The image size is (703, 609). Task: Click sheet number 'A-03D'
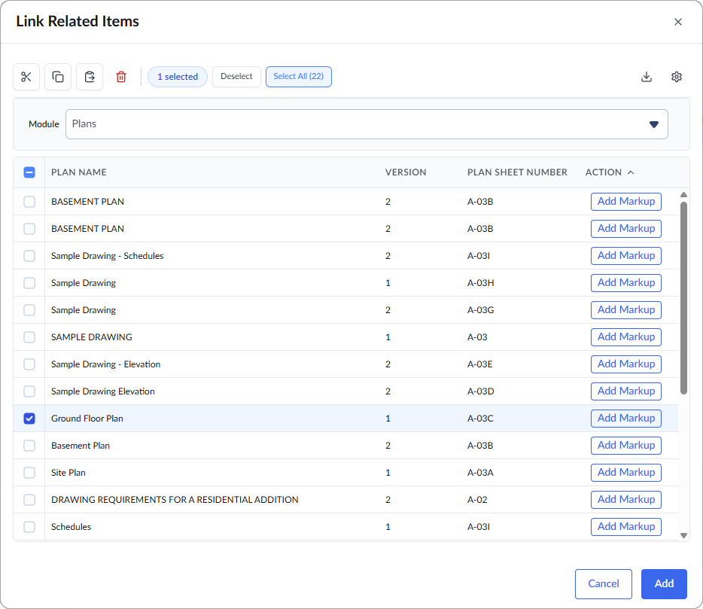(481, 391)
